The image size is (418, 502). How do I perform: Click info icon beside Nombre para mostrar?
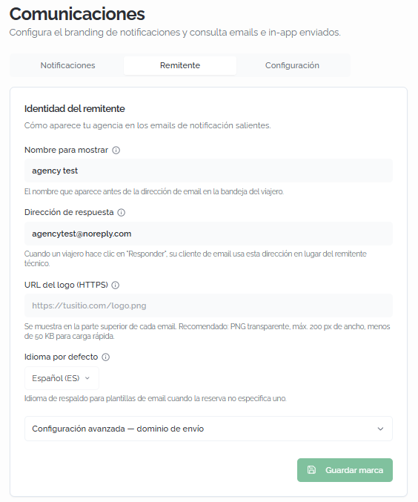click(x=116, y=150)
